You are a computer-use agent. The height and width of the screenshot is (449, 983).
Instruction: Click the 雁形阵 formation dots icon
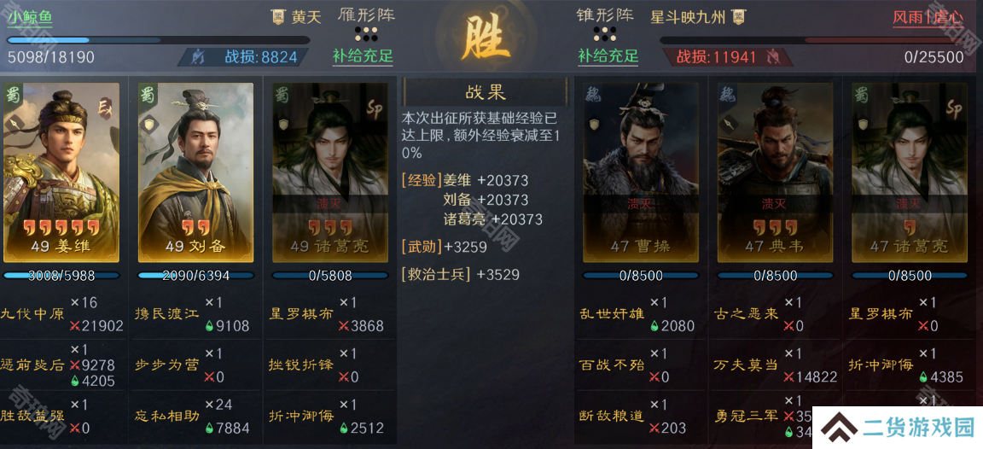coord(366,33)
